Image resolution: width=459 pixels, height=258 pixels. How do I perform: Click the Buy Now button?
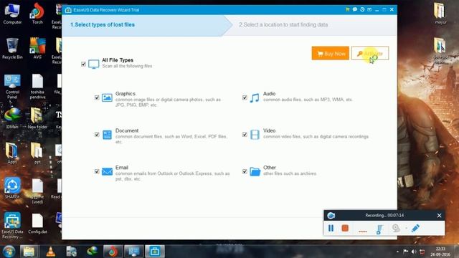(331, 53)
